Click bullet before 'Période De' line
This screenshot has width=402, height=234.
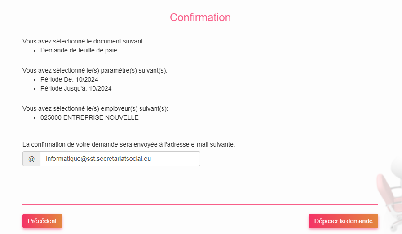pos(35,80)
